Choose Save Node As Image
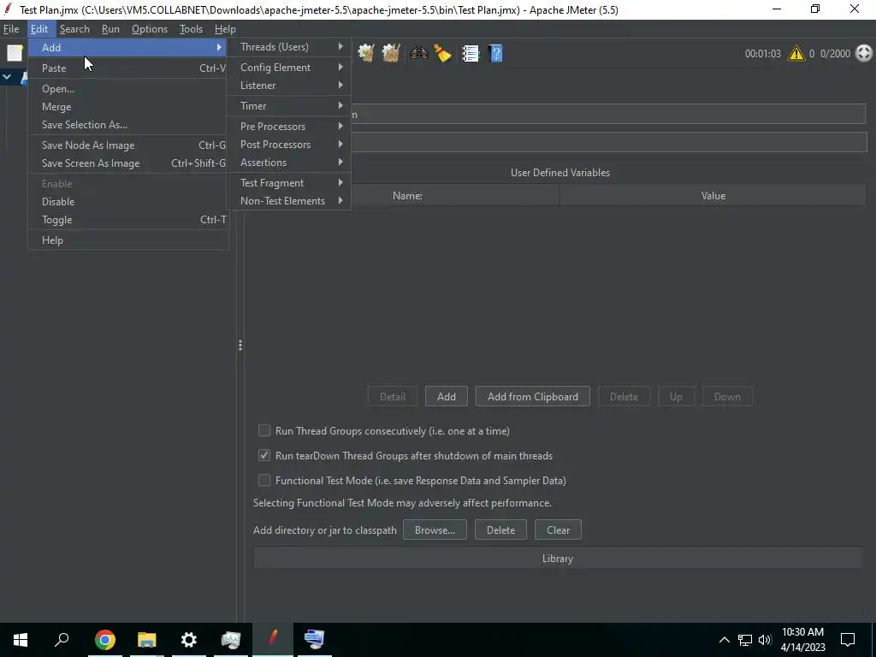This screenshot has height=657, width=876. (x=128, y=145)
